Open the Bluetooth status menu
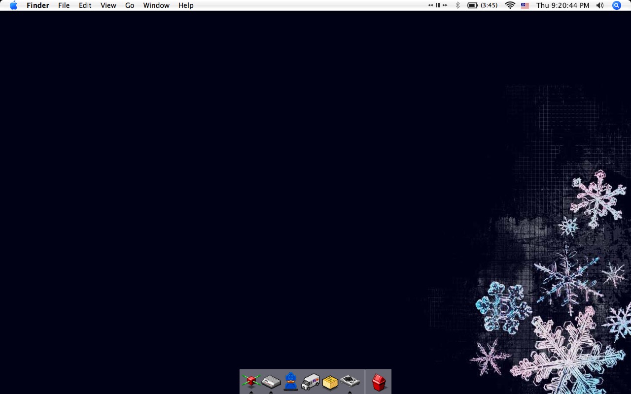Image resolution: width=631 pixels, height=394 pixels. click(457, 5)
